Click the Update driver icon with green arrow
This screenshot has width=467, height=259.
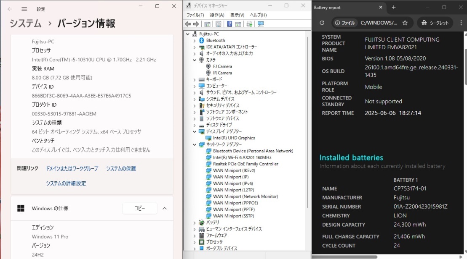click(249, 24)
